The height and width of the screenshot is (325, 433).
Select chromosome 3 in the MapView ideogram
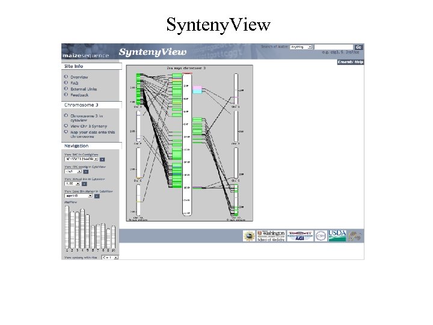[x=78, y=230]
